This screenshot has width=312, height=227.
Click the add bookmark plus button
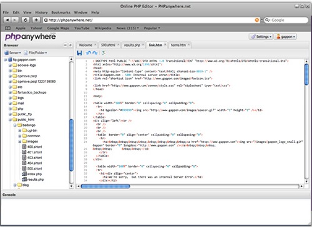tap(36, 20)
